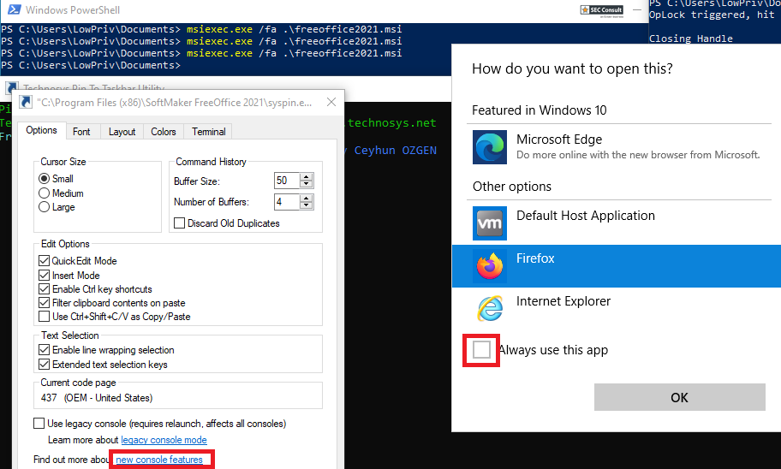Increase Buffer Size with up arrow
This screenshot has height=469, width=781.
(307, 177)
